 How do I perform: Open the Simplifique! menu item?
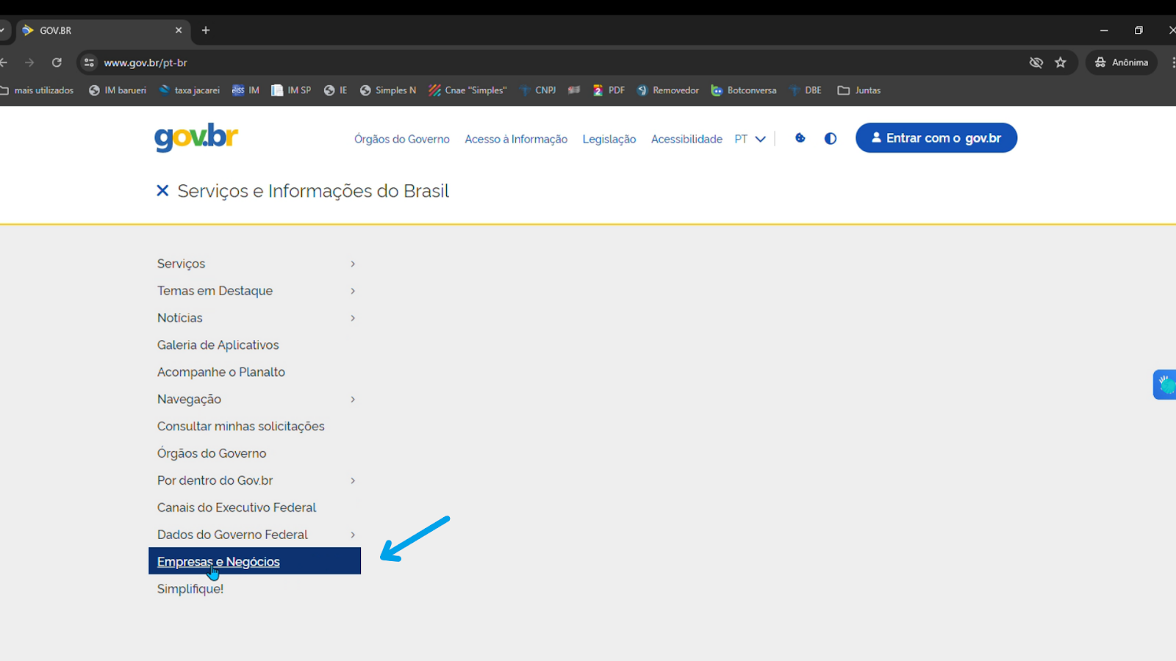(190, 589)
